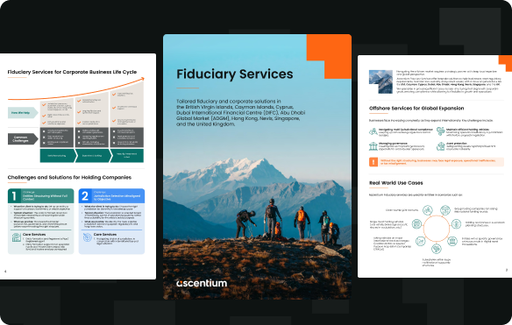
Task: Click the How We Help arrow label
Action: [x=23, y=113]
